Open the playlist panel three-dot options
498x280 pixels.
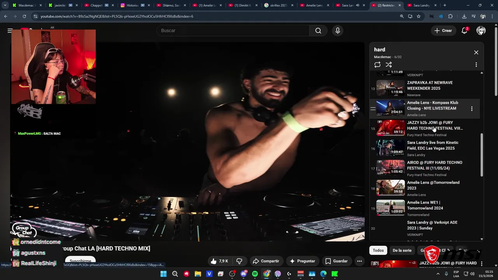coord(476,65)
